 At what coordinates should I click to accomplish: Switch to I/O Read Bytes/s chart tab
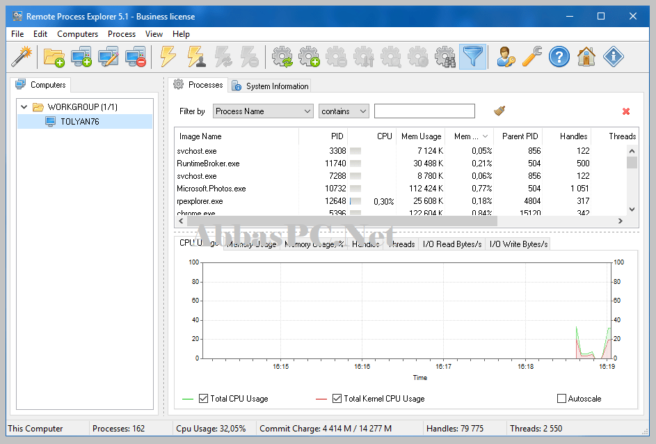pos(452,244)
